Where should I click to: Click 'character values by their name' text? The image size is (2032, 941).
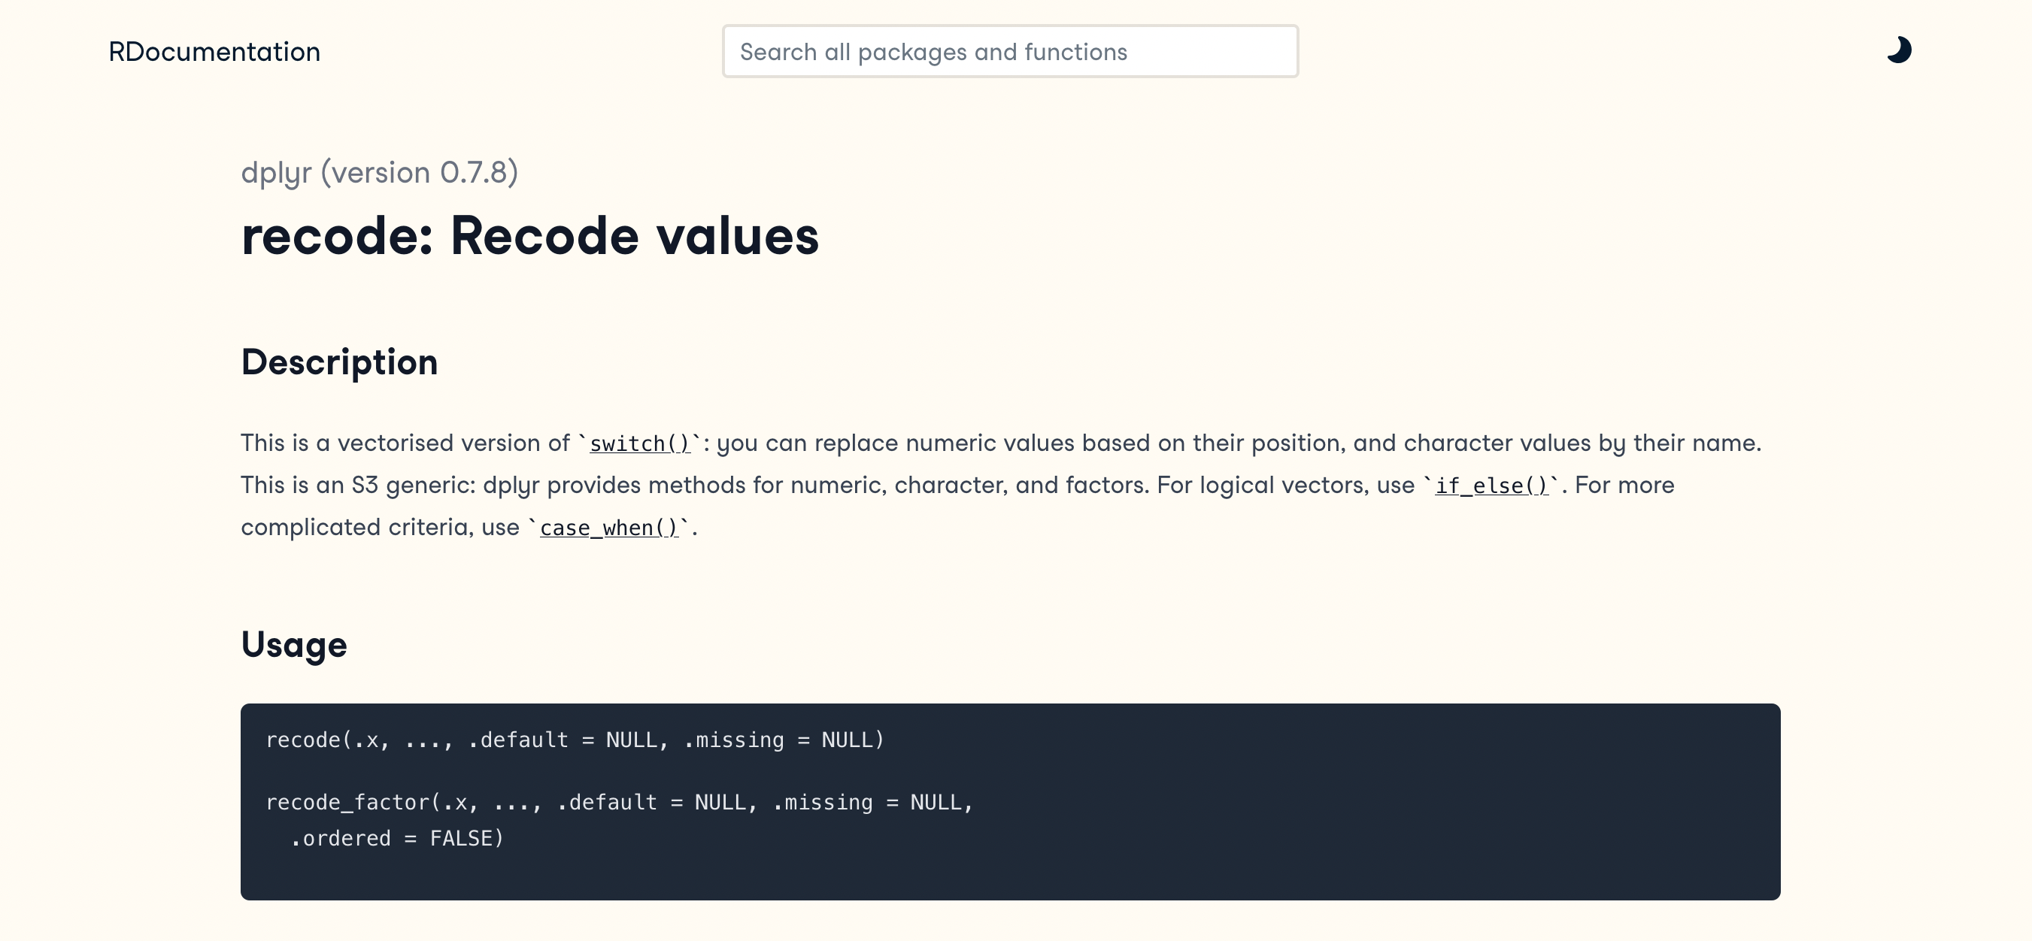[x=1582, y=443]
